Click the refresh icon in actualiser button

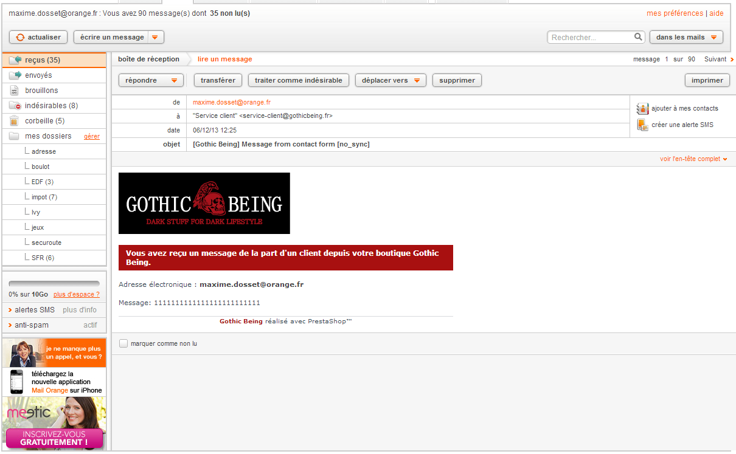[20, 37]
